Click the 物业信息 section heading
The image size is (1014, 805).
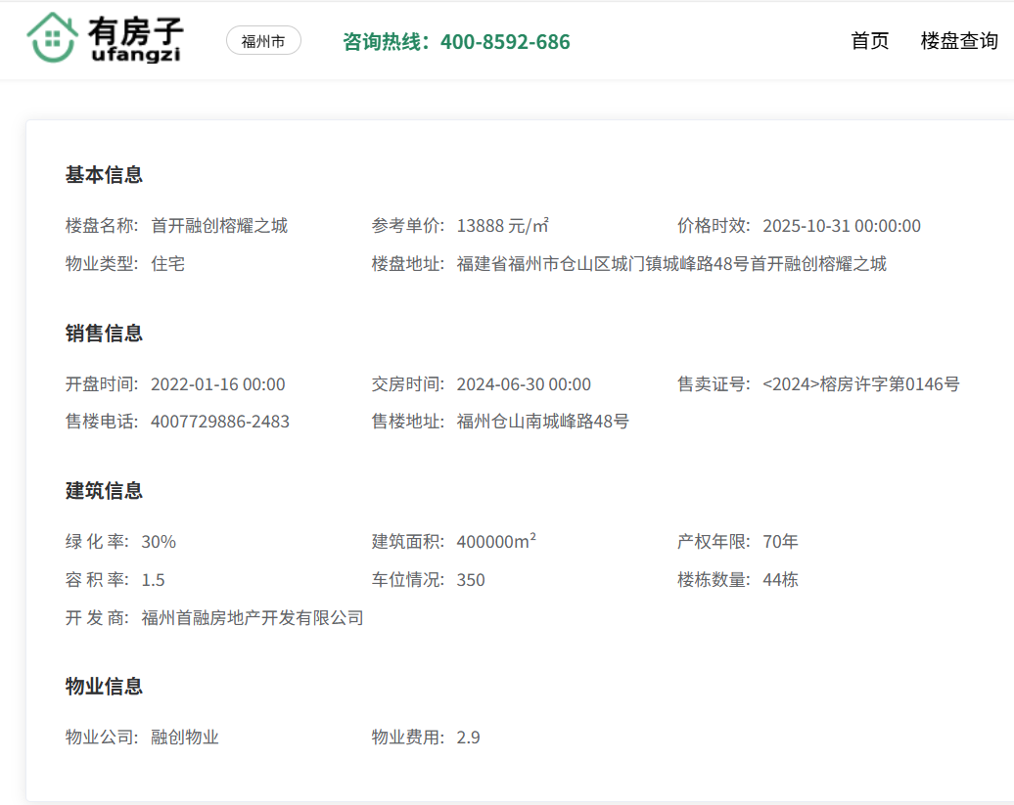(x=104, y=687)
